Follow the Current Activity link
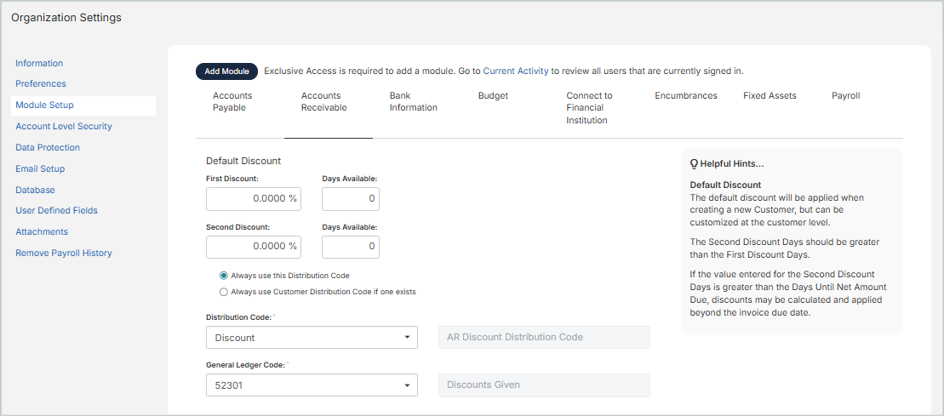This screenshot has width=944, height=416. 515,71
